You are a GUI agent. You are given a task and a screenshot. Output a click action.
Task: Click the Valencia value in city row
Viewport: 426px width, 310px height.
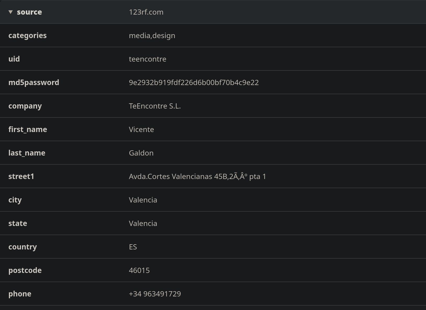coord(143,200)
